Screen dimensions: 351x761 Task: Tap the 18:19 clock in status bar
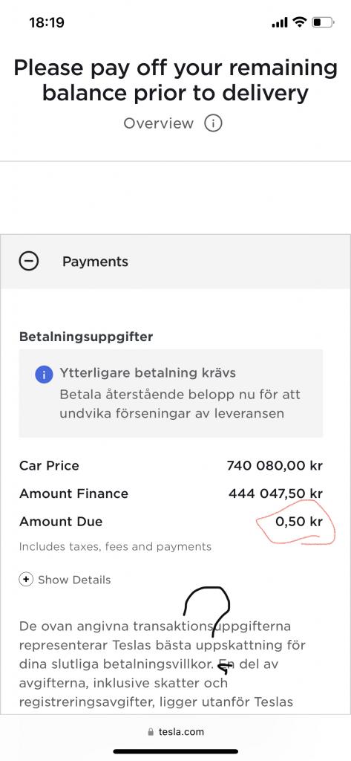point(47,22)
